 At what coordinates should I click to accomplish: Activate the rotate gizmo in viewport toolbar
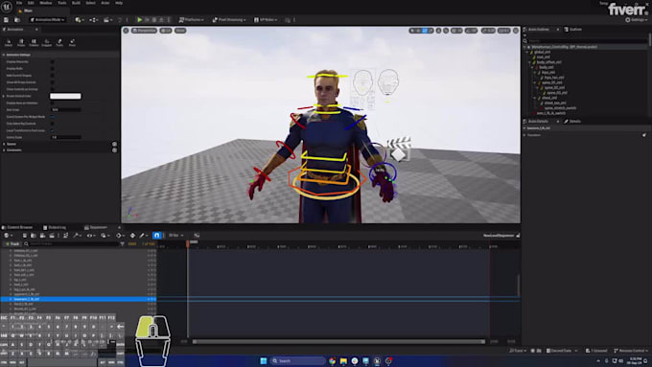coord(425,31)
